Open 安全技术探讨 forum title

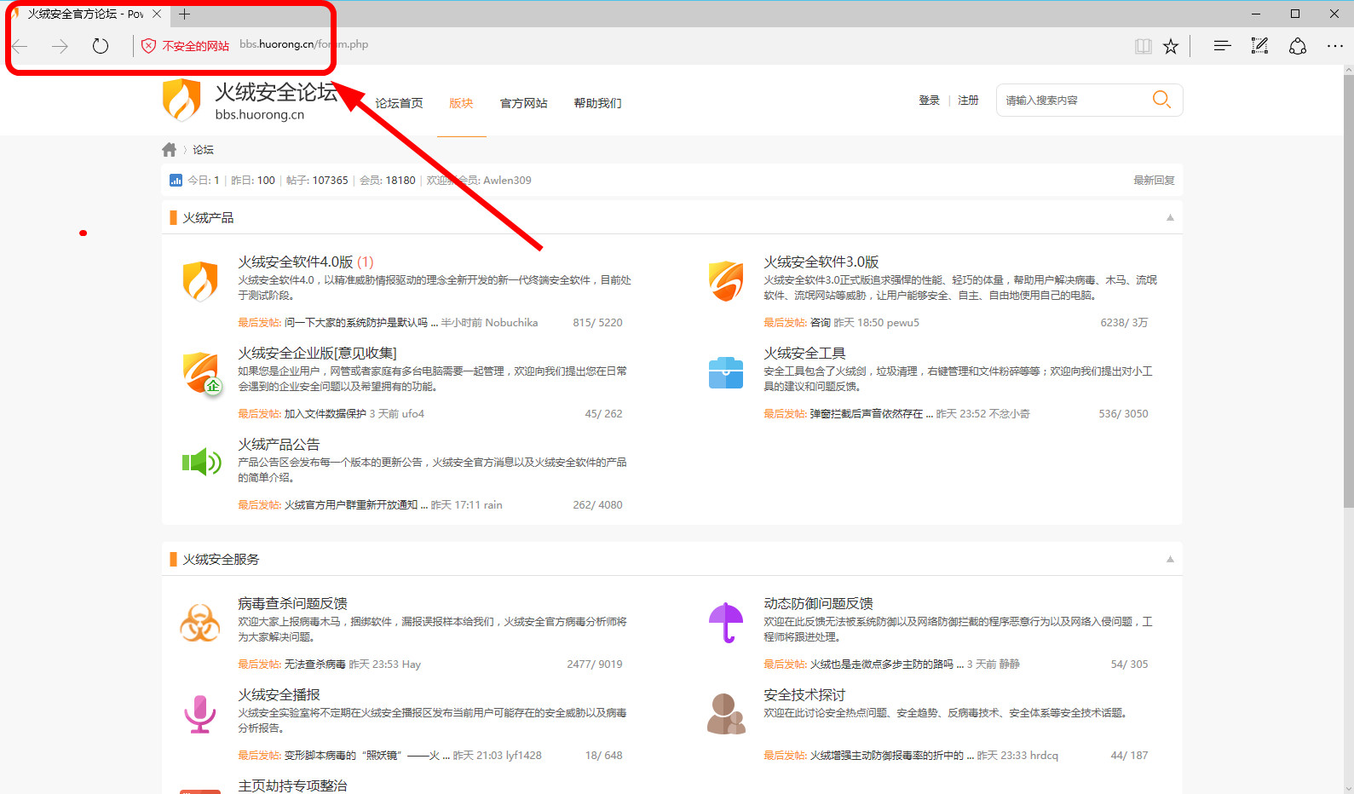click(x=804, y=695)
